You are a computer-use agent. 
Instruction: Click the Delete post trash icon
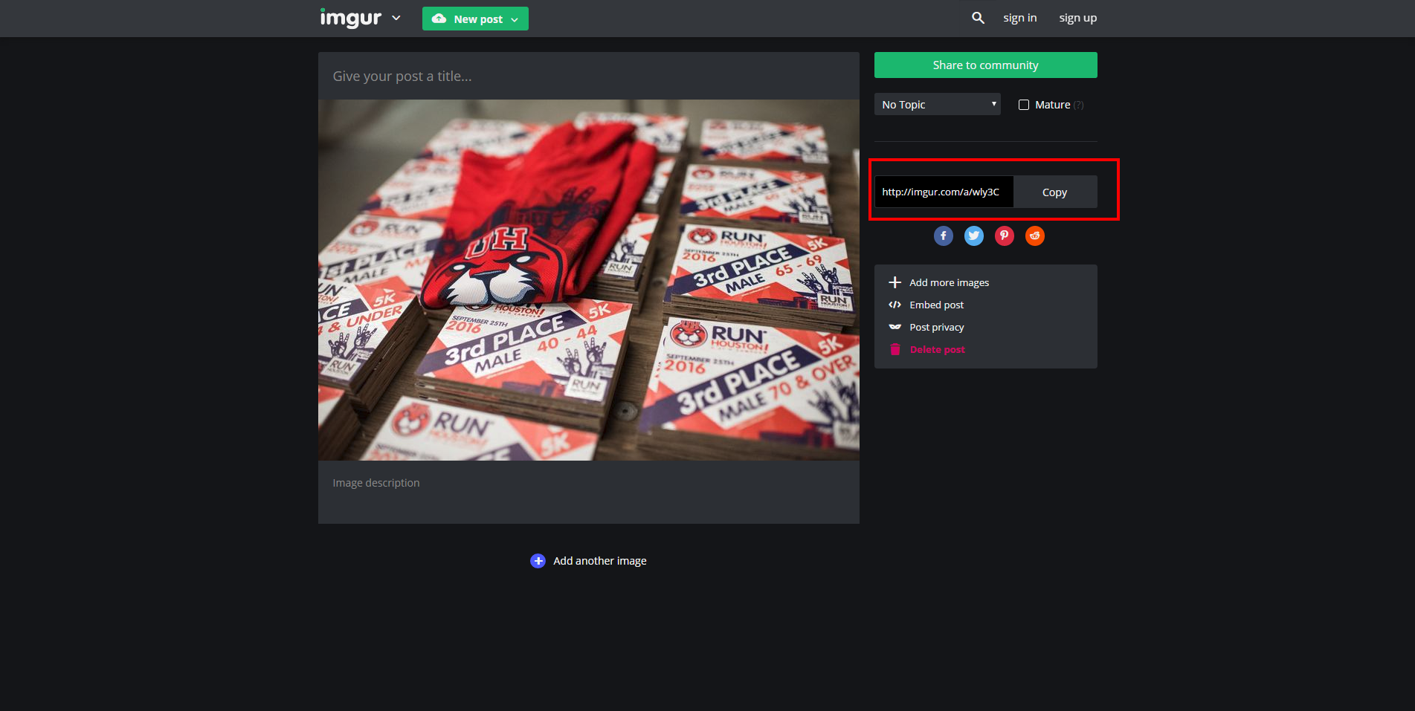click(x=895, y=349)
